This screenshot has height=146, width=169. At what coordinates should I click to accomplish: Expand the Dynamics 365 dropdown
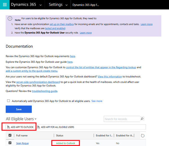41,5
